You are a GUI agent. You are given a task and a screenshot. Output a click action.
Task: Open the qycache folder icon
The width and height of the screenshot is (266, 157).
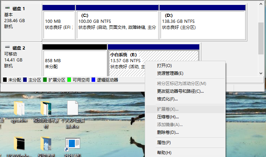coord(19,109)
